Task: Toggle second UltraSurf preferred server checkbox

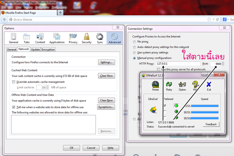Action: (165, 111)
